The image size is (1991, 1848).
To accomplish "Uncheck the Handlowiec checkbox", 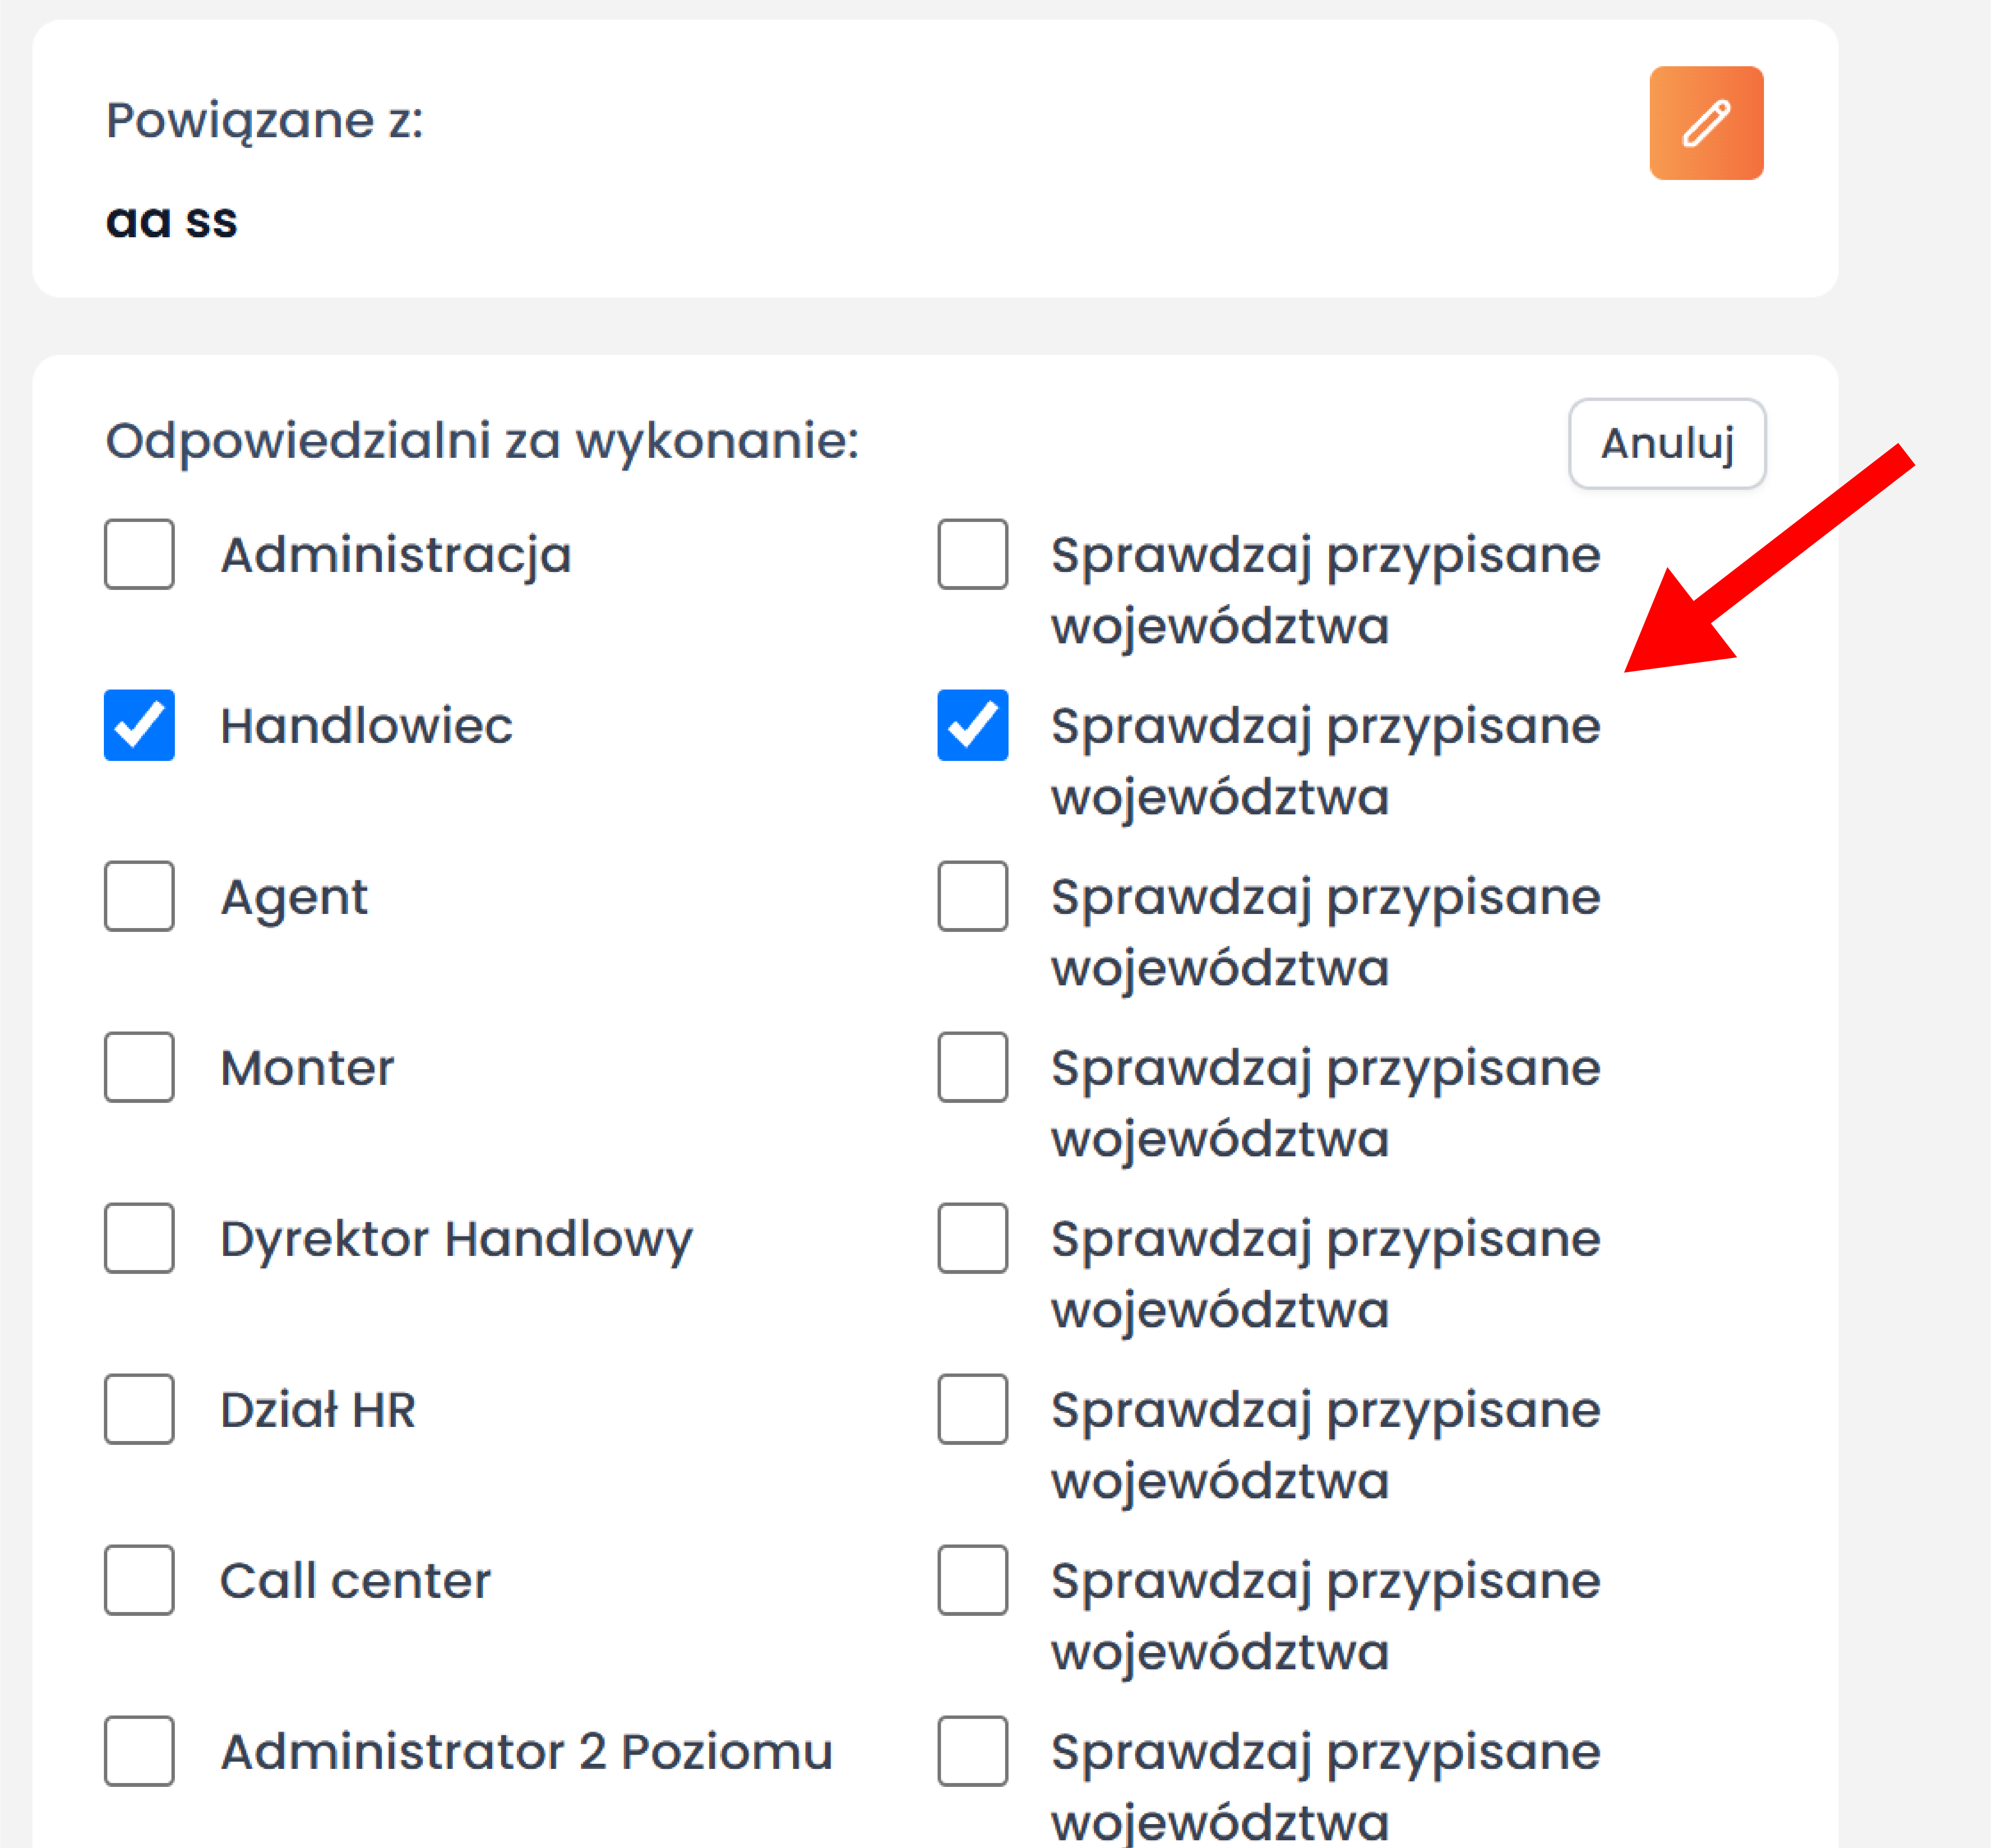I will pyautogui.click(x=139, y=725).
